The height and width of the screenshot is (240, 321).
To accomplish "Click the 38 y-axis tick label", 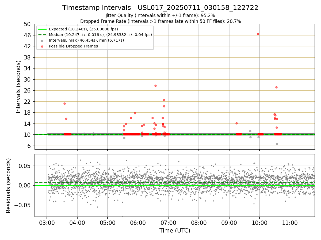I will click(x=28, y=57).
